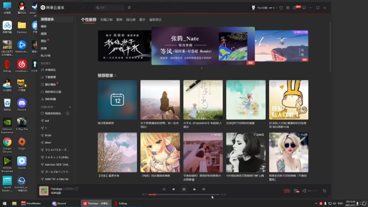
Task: Switch to the 专属定制 tab
Action: coord(106,20)
